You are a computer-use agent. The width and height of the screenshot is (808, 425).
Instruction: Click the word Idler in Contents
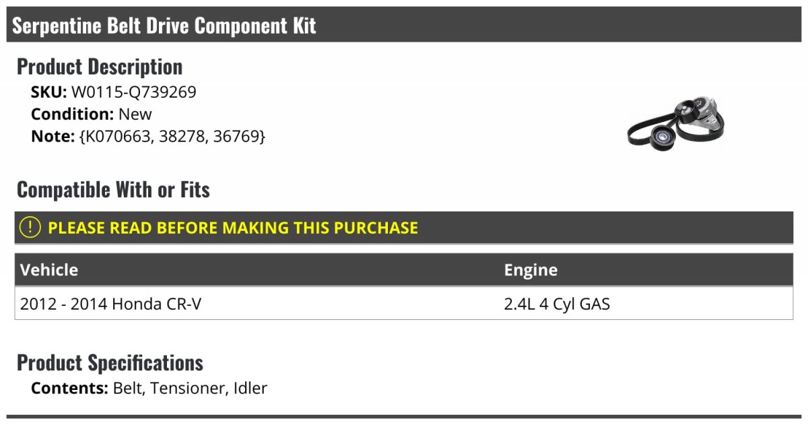(x=250, y=388)
